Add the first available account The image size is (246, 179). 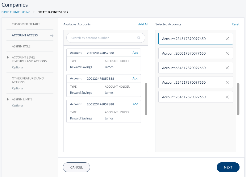pyautogui.click(x=135, y=53)
